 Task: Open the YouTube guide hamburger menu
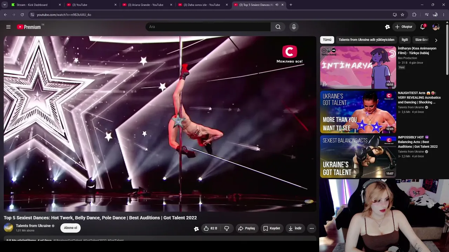click(x=8, y=27)
